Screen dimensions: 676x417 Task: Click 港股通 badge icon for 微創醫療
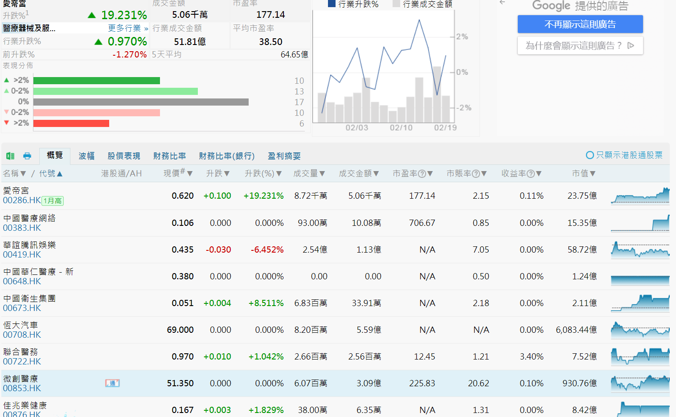(112, 383)
